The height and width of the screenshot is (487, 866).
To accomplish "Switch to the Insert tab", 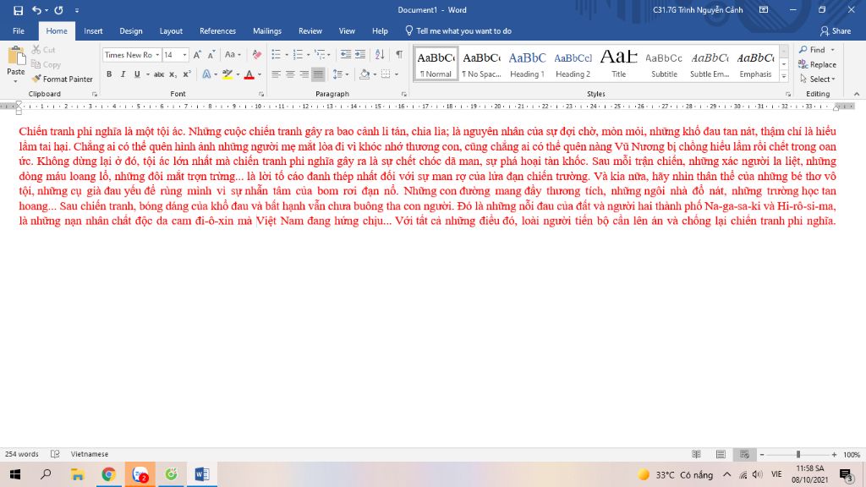I will click(93, 31).
